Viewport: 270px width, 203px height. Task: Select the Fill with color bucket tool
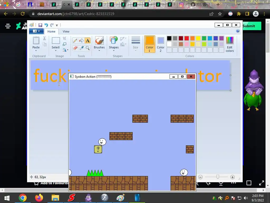[81, 40]
